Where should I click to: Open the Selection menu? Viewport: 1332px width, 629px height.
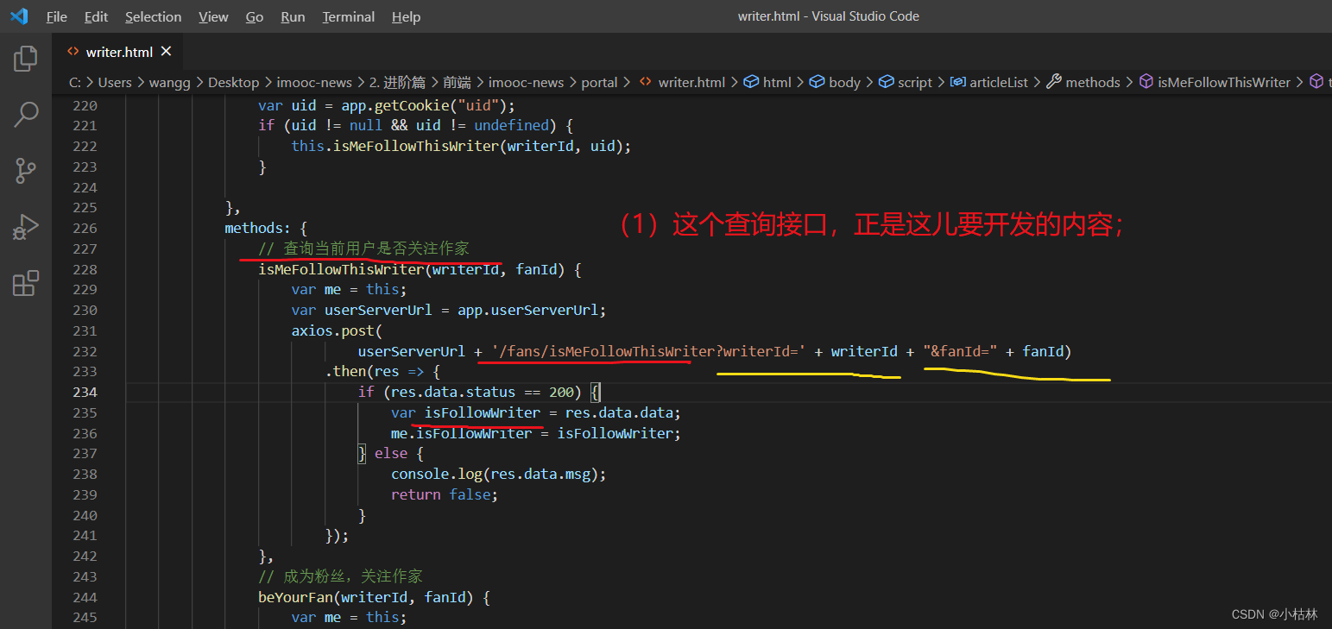[x=154, y=16]
